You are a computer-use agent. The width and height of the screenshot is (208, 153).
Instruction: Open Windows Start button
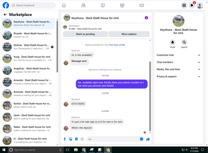(4, 150)
